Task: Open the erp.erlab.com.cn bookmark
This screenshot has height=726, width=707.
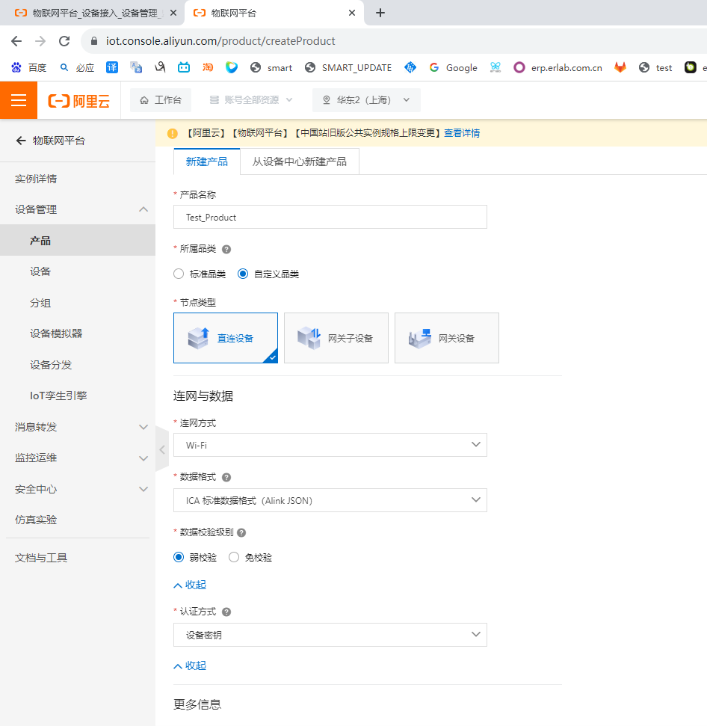Action: click(558, 67)
